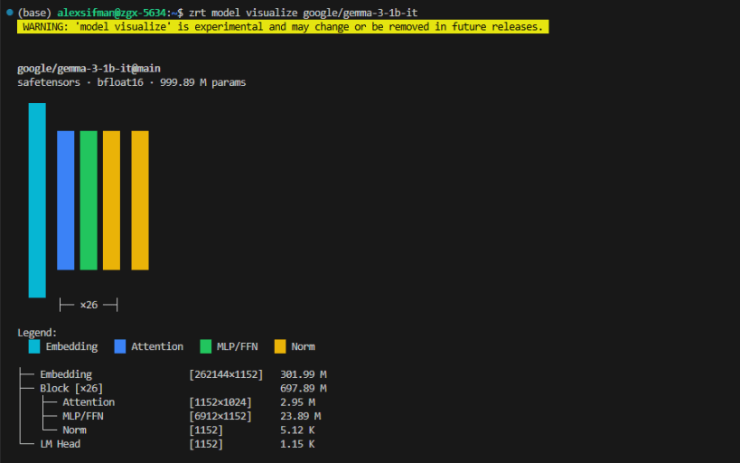This screenshot has width=740, height=463.
Task: Click the alexsifman@zgx-5634 prompt text
Action: coord(111,13)
